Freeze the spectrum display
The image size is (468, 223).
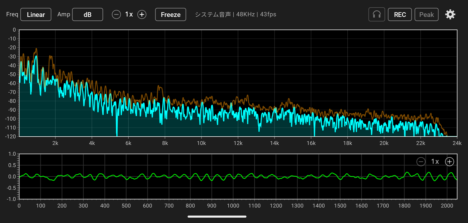(170, 14)
